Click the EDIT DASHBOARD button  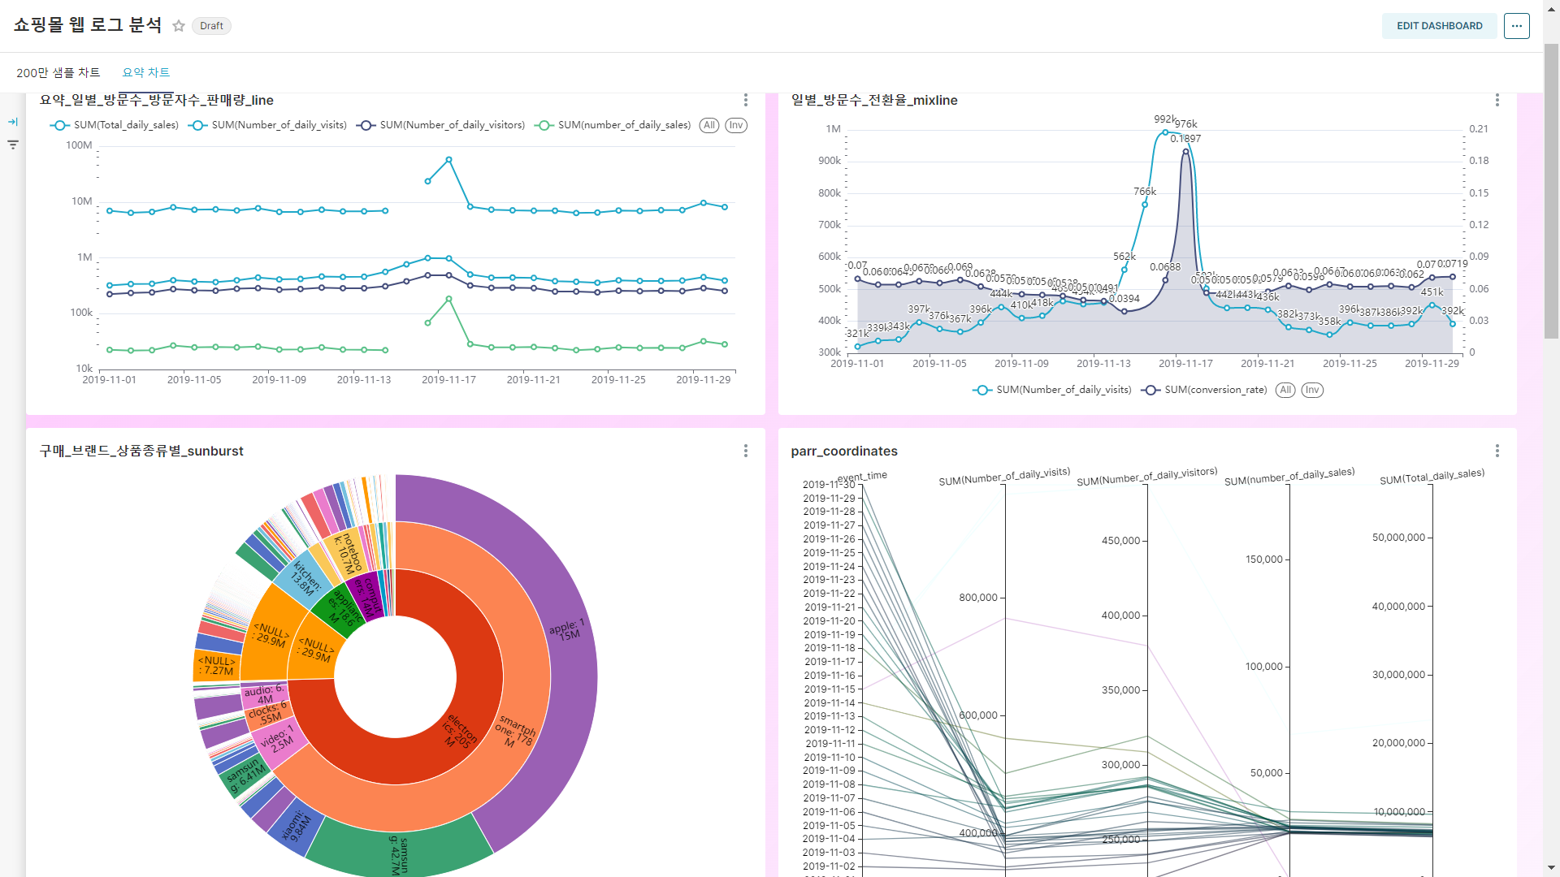click(1439, 26)
